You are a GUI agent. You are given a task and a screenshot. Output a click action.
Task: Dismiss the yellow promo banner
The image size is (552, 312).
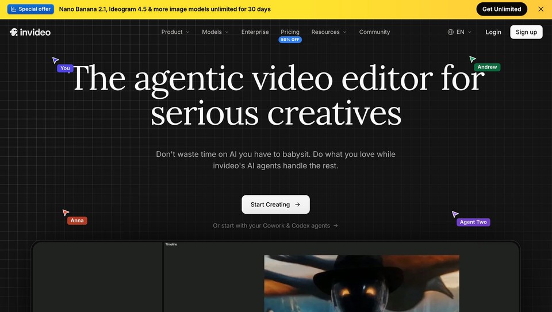(x=540, y=9)
